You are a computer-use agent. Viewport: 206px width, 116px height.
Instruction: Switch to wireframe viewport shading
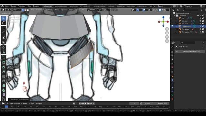coord(157,10)
